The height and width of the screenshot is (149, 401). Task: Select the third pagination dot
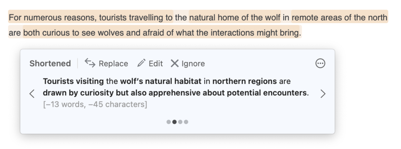pyautogui.click(x=180, y=122)
